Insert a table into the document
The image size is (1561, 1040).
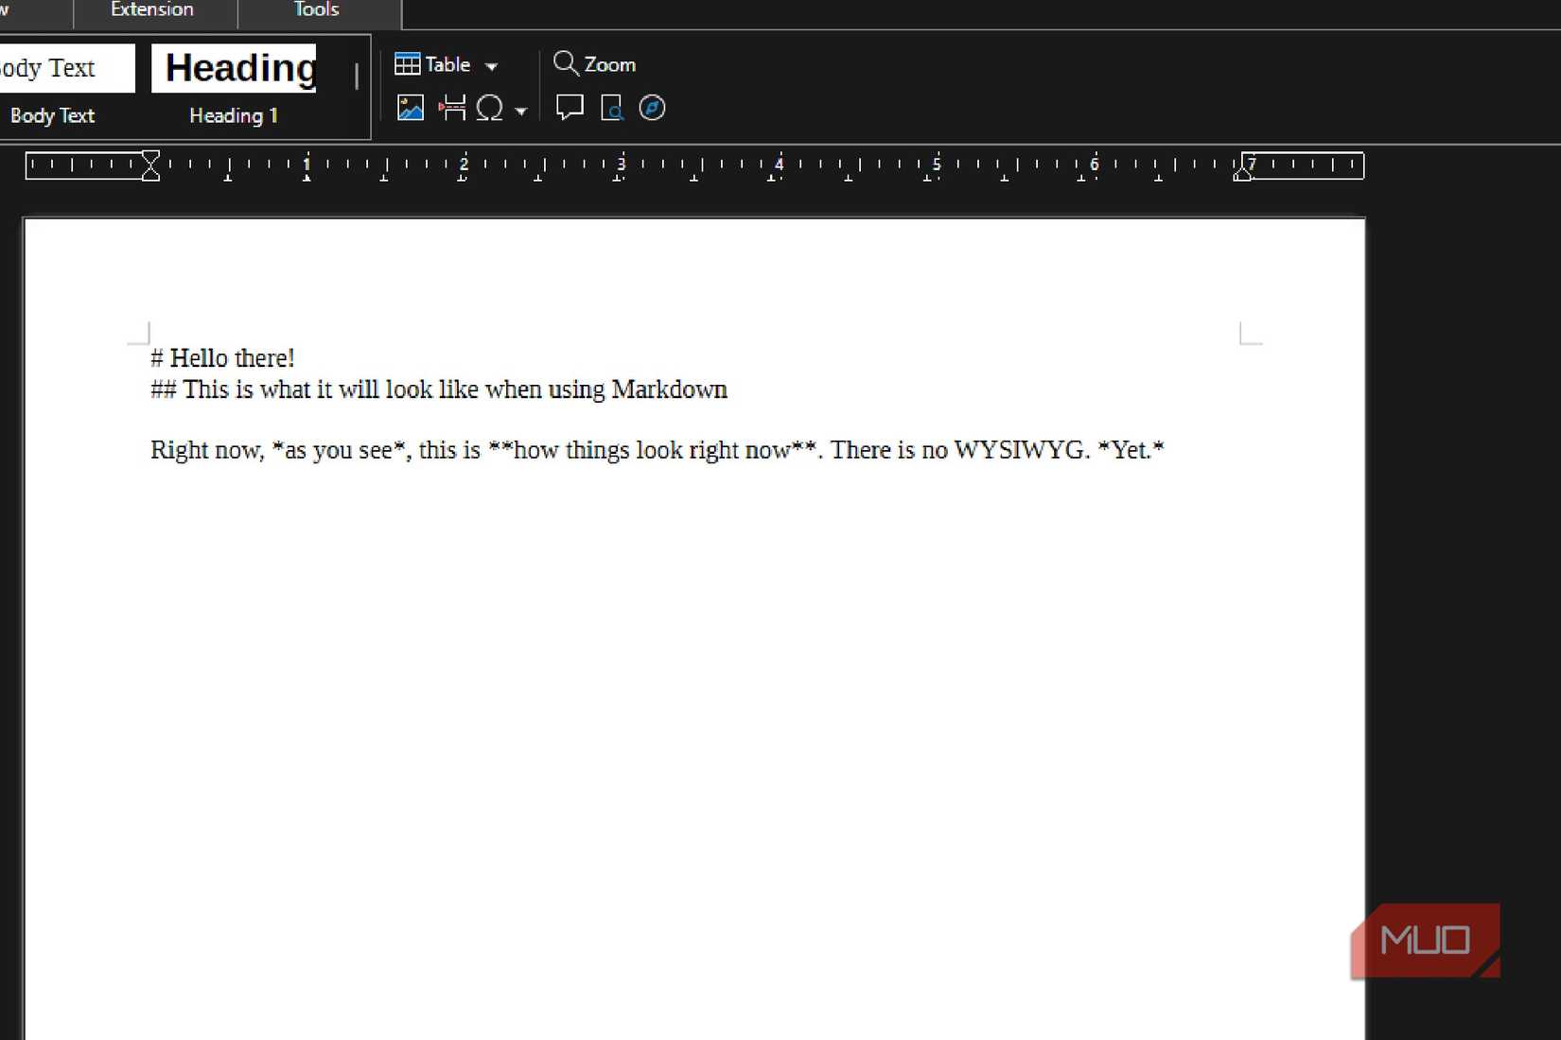pyautogui.click(x=408, y=63)
